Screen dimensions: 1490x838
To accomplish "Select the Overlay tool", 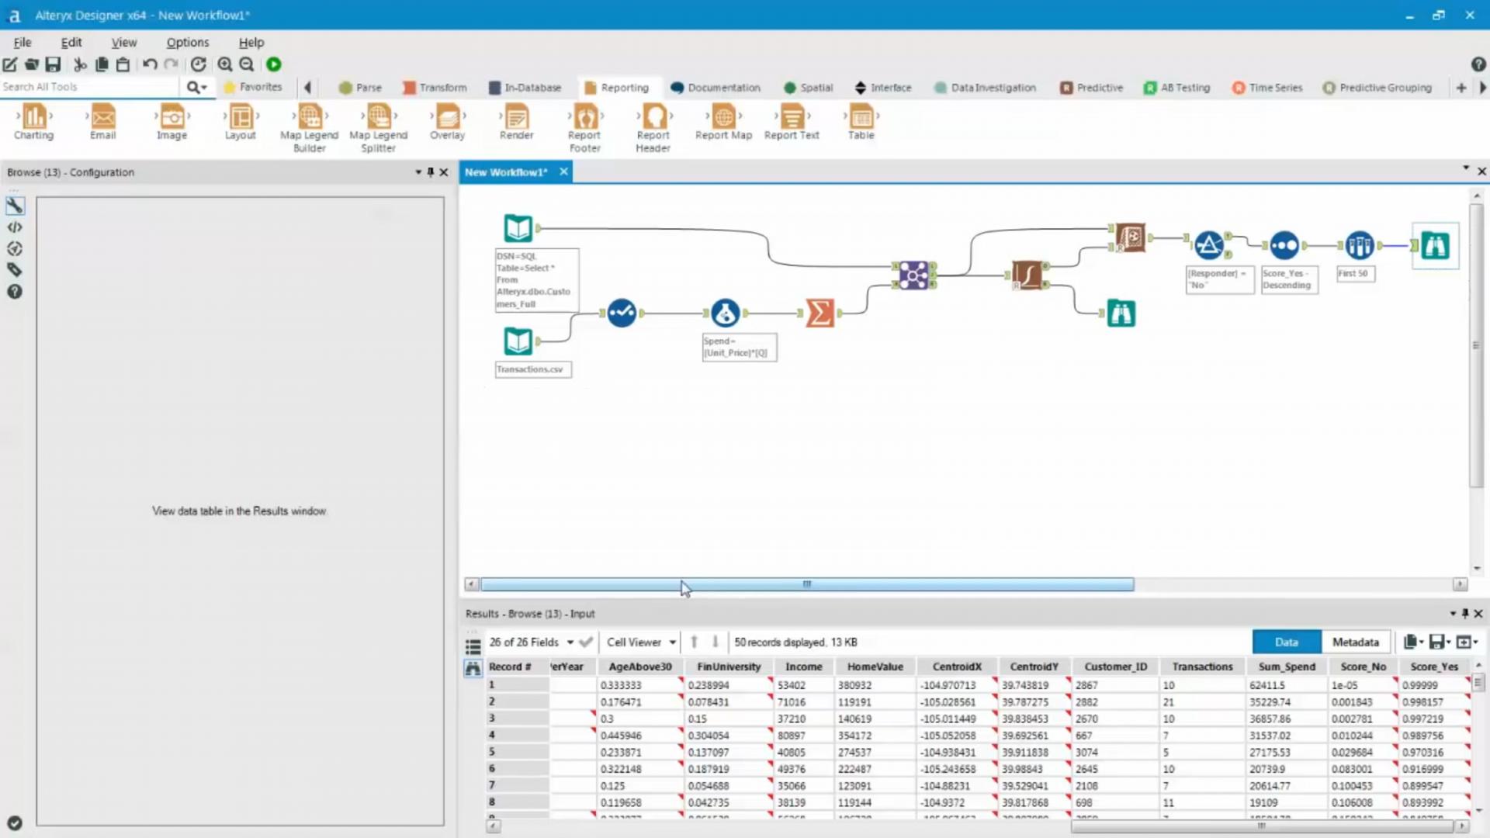I will pyautogui.click(x=448, y=123).
